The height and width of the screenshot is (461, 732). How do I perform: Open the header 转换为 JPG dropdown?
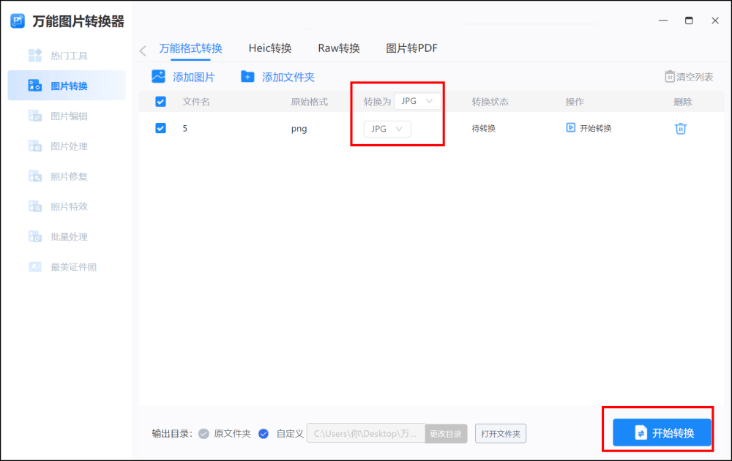click(x=417, y=101)
